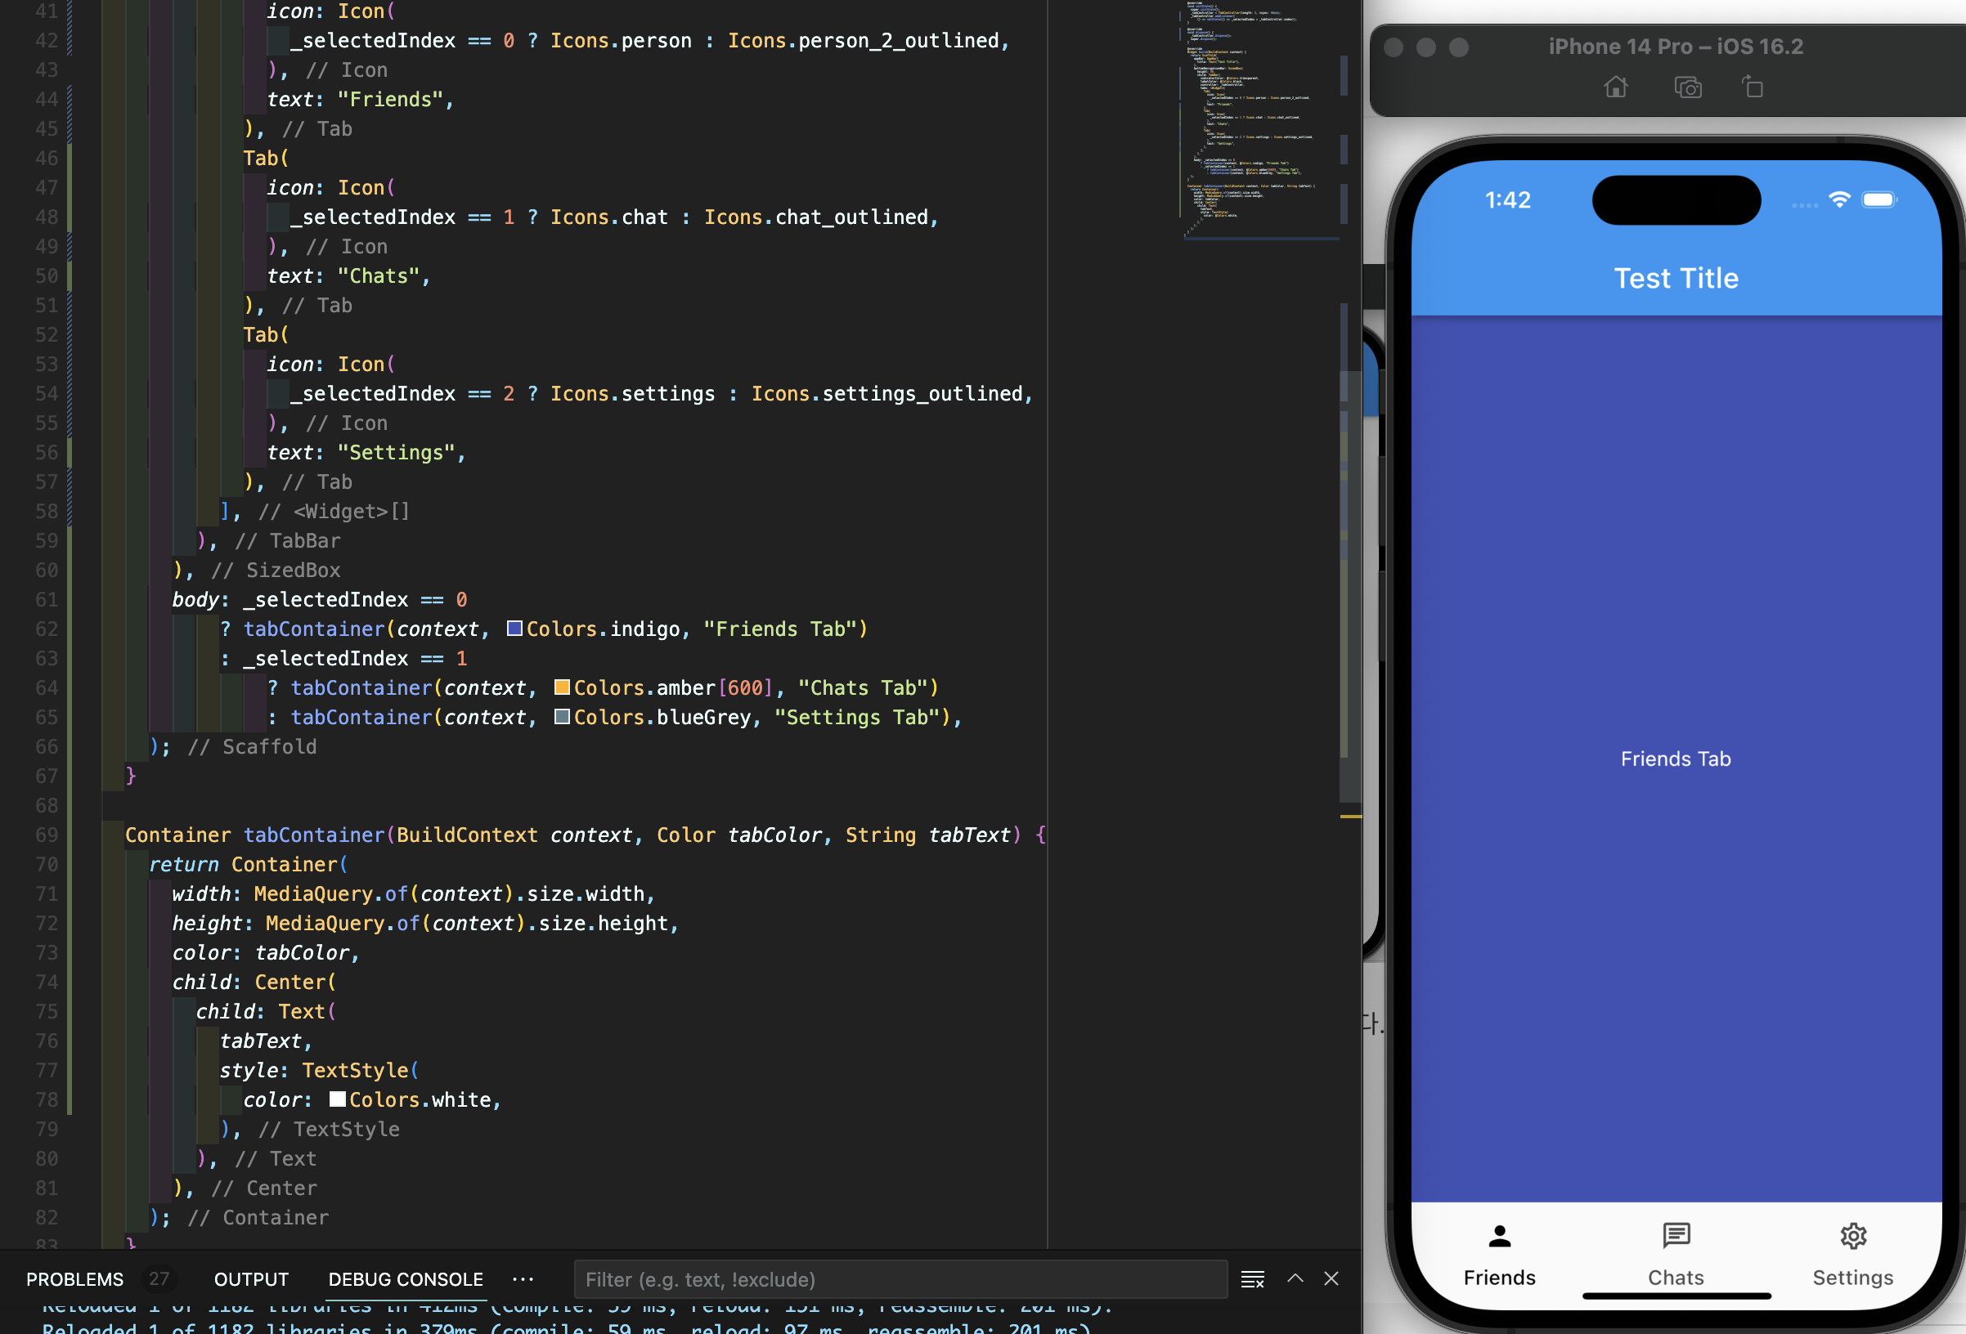This screenshot has height=1334, width=1966.
Task: Click the debug console filter field
Action: click(900, 1279)
